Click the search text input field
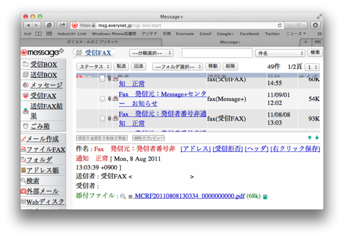This screenshot has height=238, width=344. 217,53
